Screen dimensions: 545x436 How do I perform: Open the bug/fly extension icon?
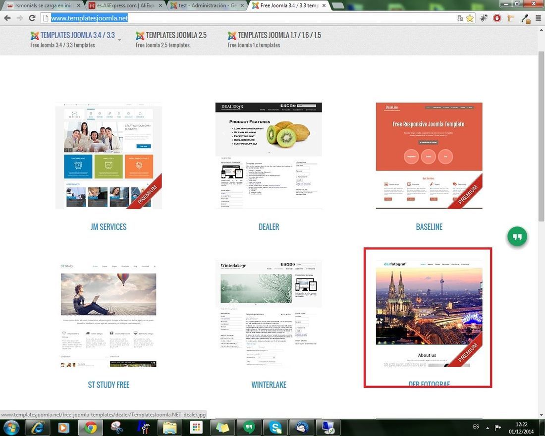pos(484,18)
